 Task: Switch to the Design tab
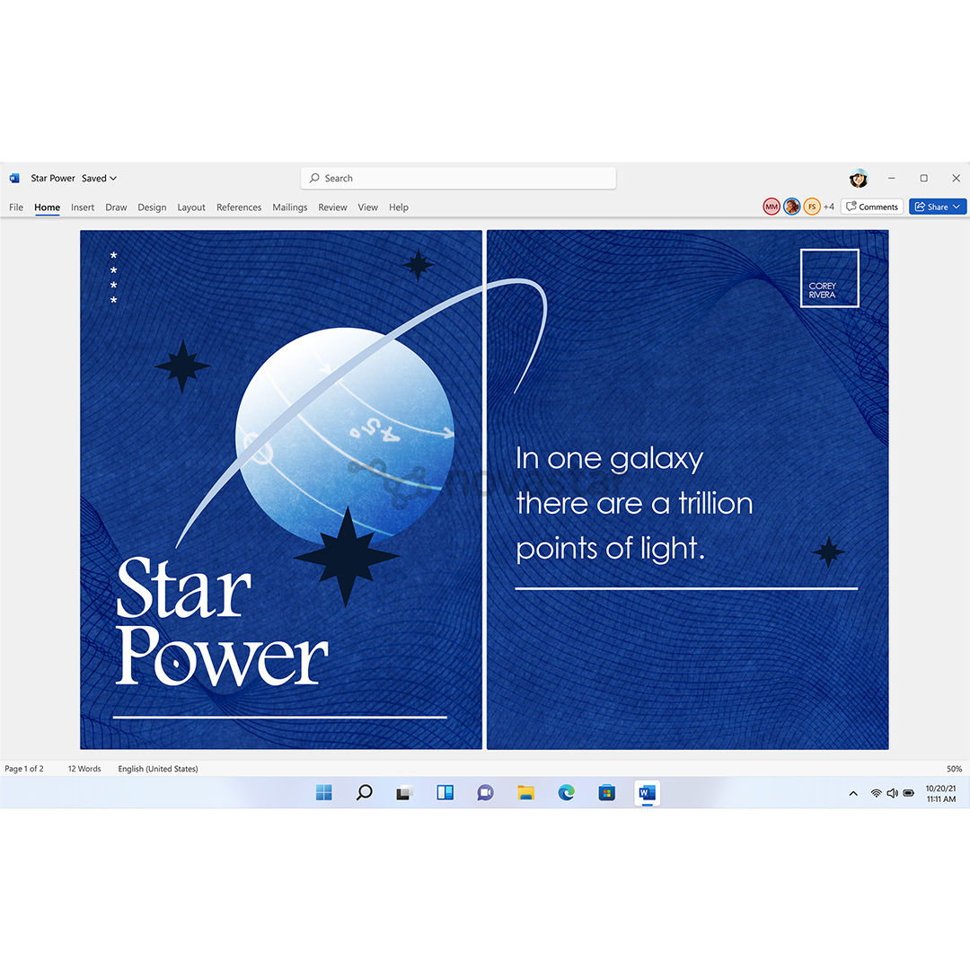[152, 207]
